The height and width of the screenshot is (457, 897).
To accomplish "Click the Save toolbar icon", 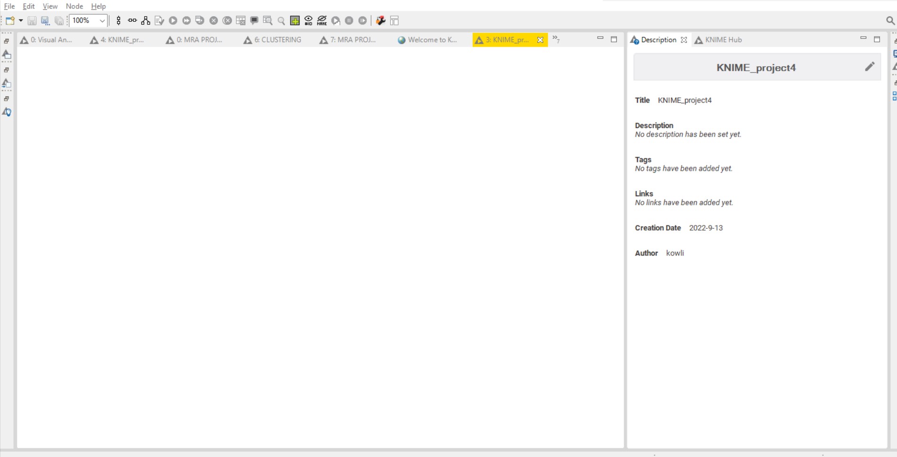I will pos(32,21).
